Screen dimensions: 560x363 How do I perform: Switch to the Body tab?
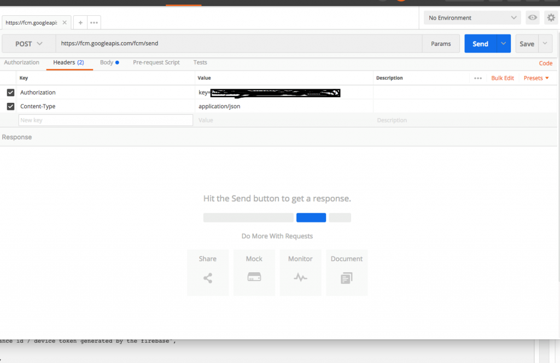coord(107,62)
